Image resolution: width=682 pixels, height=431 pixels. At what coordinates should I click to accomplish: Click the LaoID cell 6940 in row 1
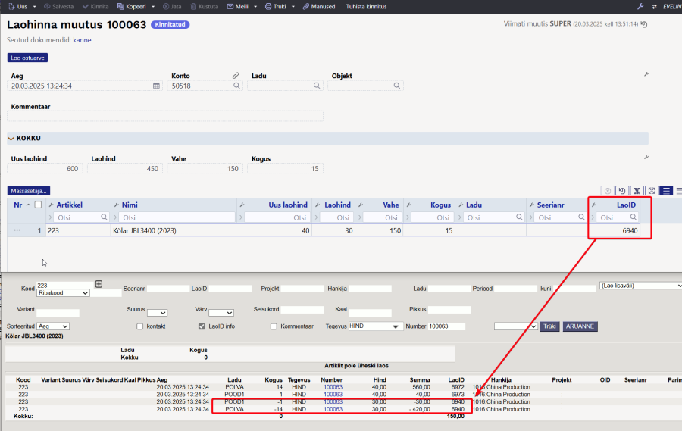(614, 230)
